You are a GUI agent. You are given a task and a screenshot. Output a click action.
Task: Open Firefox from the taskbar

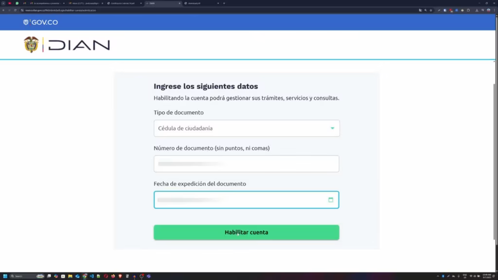[113, 276]
